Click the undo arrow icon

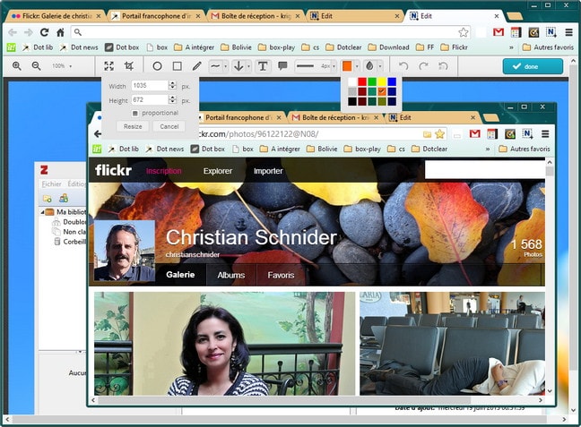403,66
